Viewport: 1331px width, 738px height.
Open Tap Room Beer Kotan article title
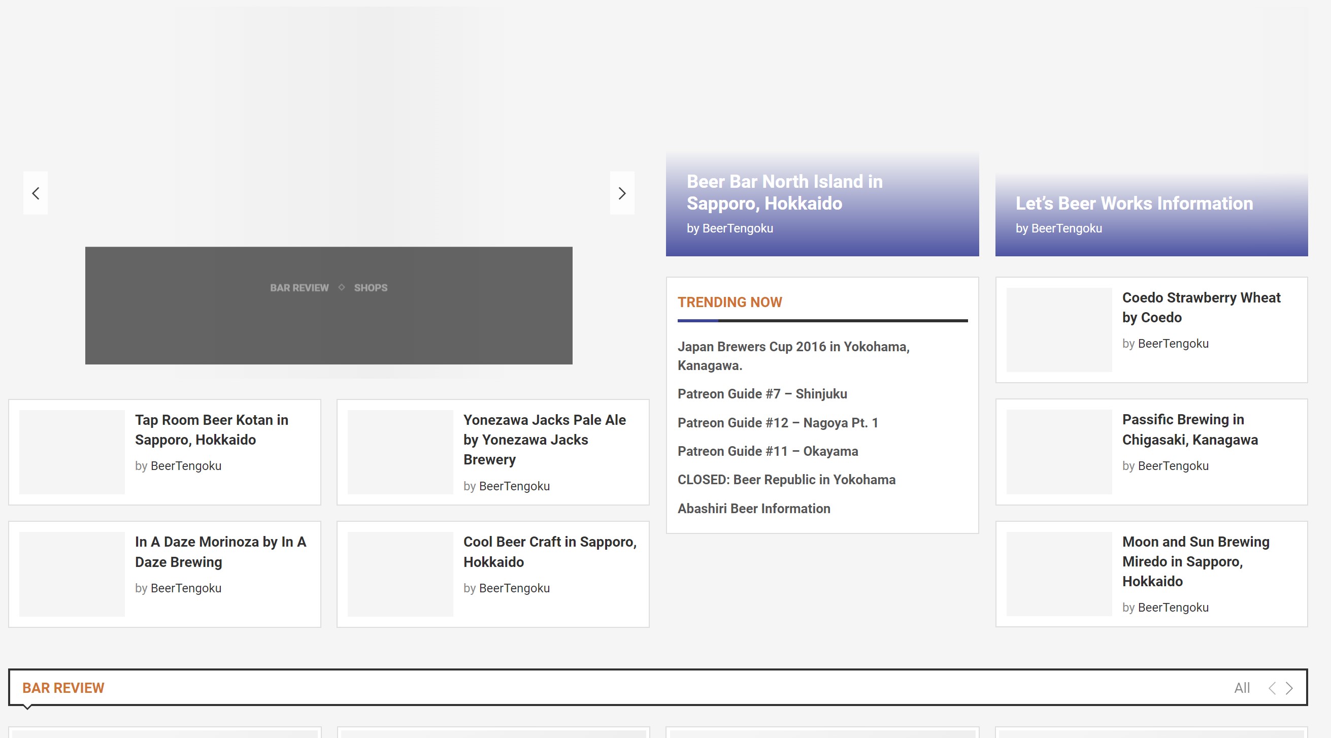(x=211, y=429)
